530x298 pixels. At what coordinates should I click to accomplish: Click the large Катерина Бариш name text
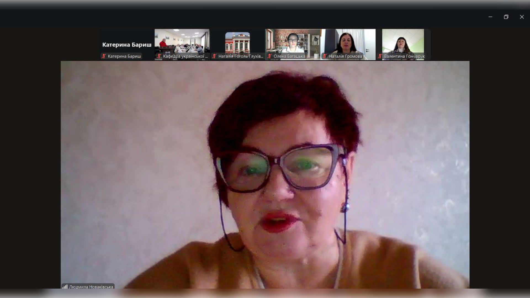127,45
